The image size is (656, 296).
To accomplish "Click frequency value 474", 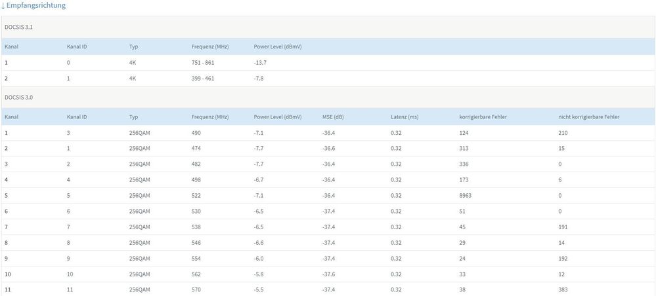I will click(196, 148).
